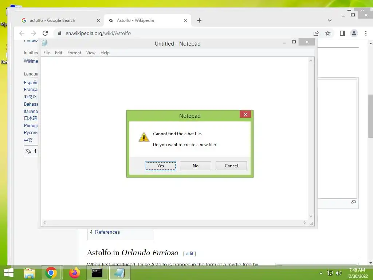Screen dimensions: 373x280
Task: Click Yes to create the a.bat file
Action: click(x=161, y=166)
